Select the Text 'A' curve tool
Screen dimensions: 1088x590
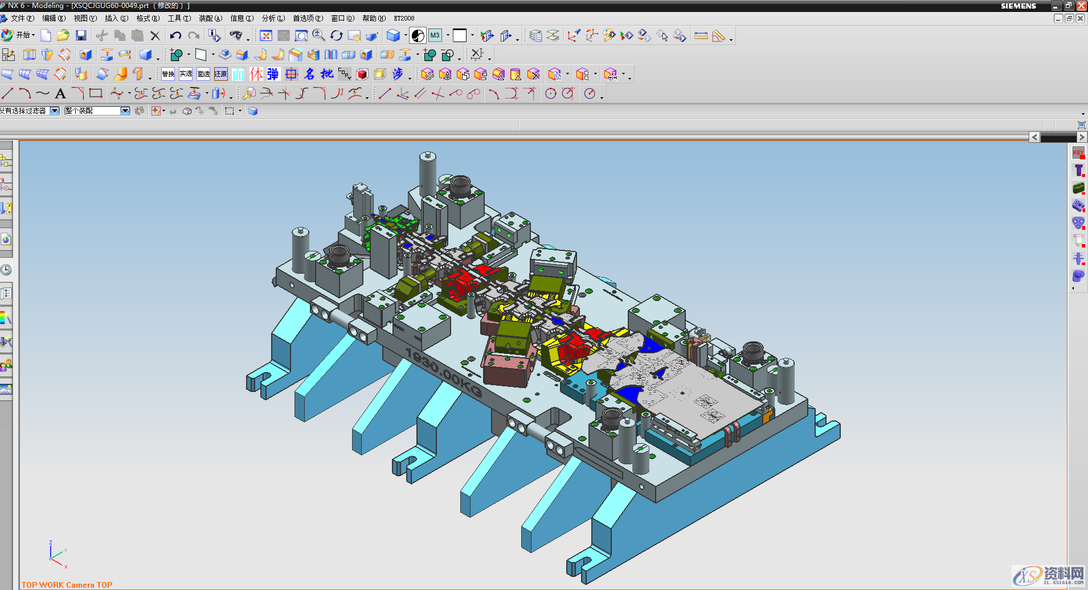(x=60, y=94)
